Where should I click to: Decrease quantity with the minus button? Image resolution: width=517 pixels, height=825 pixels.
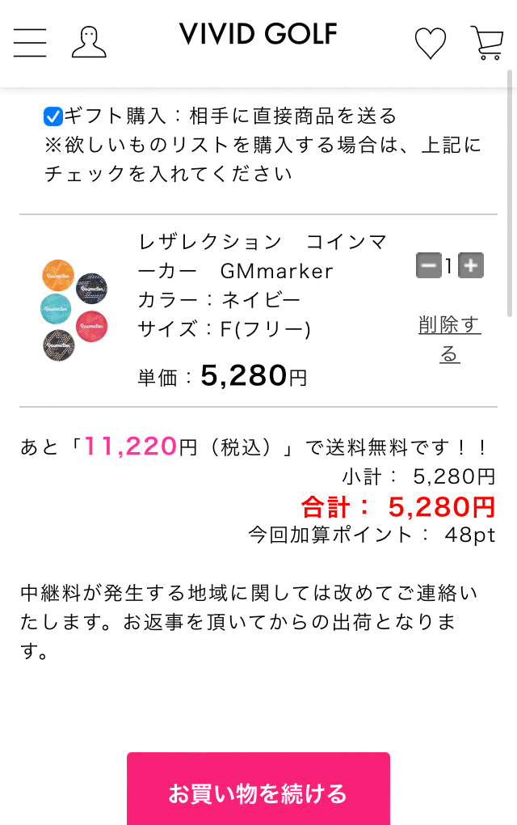tap(428, 265)
